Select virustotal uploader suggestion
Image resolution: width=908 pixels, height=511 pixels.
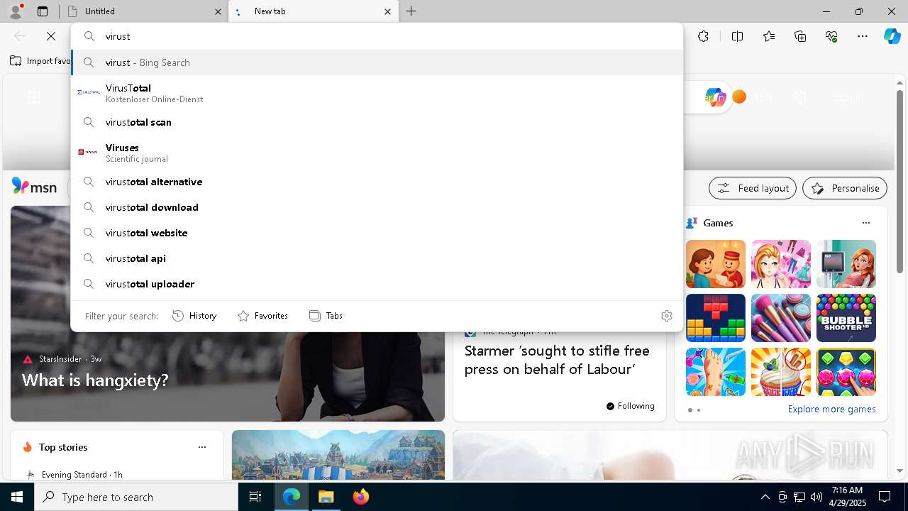click(x=377, y=284)
